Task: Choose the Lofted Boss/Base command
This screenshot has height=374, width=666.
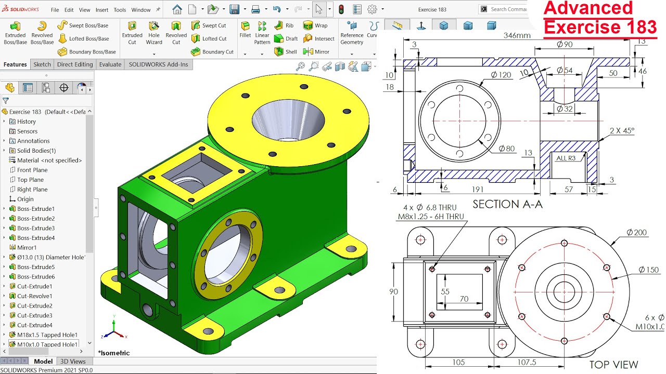Action: (83, 38)
